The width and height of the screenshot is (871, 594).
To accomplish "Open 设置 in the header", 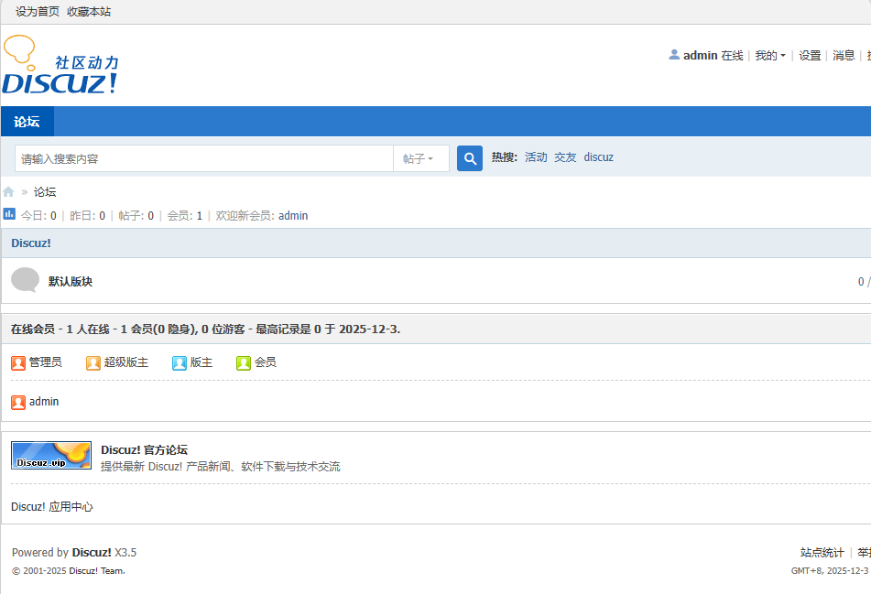I will click(810, 56).
